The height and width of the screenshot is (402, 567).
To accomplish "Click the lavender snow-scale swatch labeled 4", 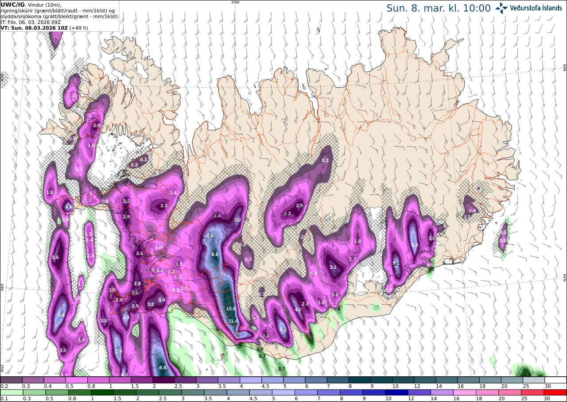I will (x=251, y=380).
